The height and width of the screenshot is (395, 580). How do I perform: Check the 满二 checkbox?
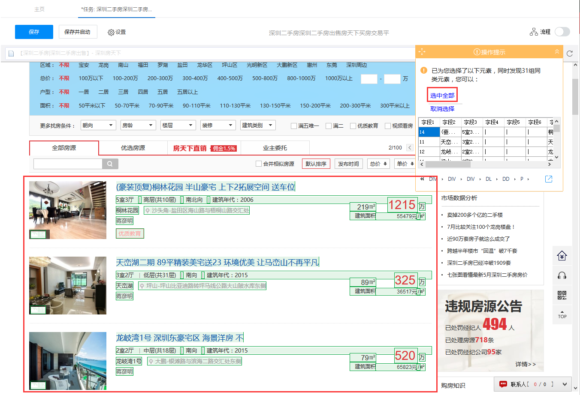tap(329, 126)
